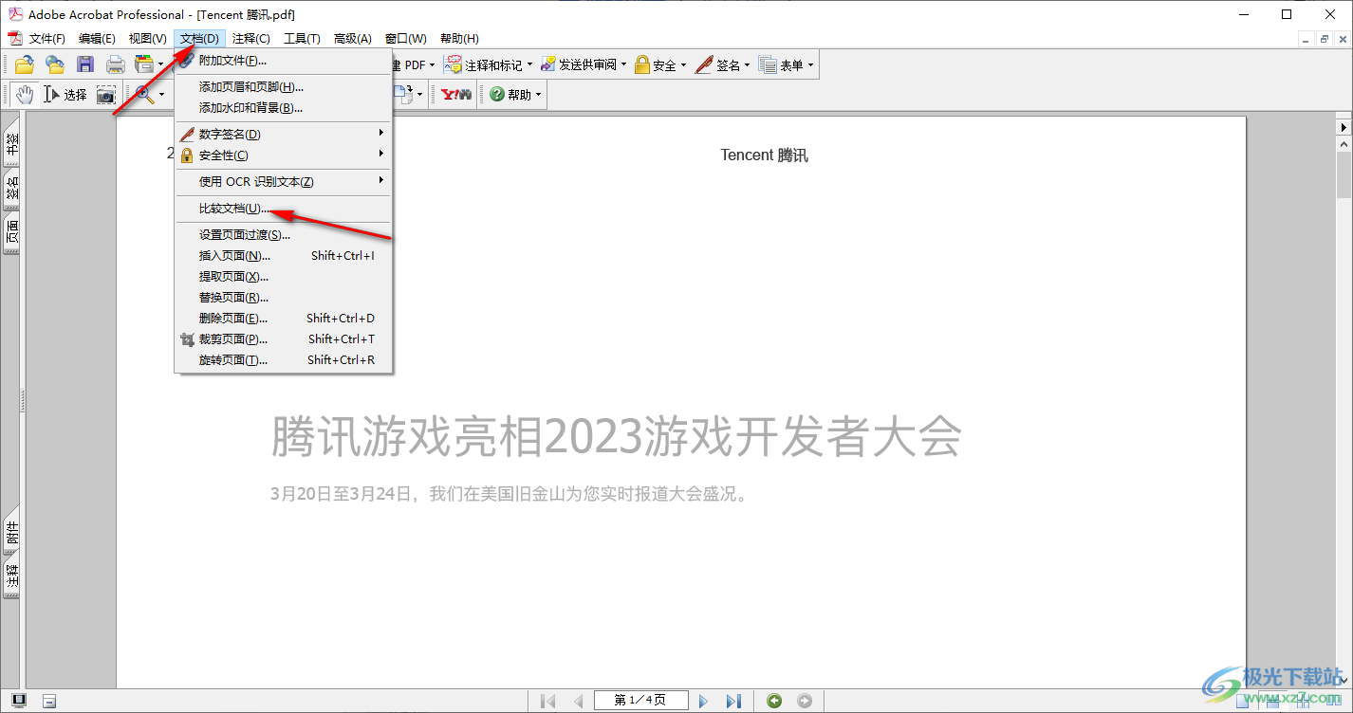
Task: Click the Print icon
Action: click(x=116, y=64)
